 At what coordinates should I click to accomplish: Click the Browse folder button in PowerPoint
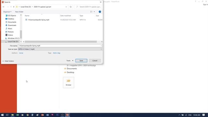69,83
